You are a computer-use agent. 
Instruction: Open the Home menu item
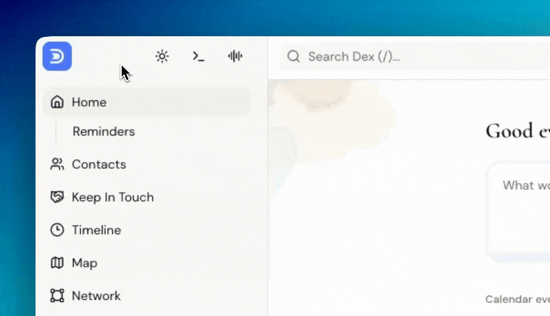click(147, 102)
